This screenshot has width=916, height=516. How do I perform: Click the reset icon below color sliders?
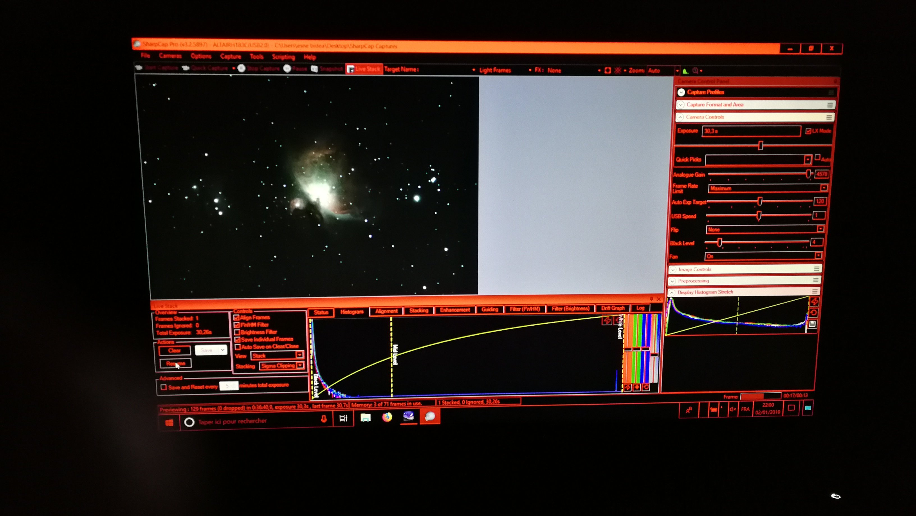pyautogui.click(x=646, y=387)
